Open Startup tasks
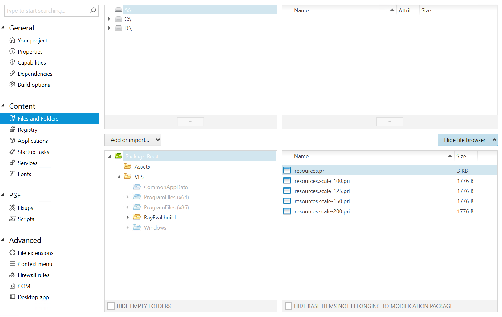This screenshot has width=502, height=317. [x=33, y=152]
